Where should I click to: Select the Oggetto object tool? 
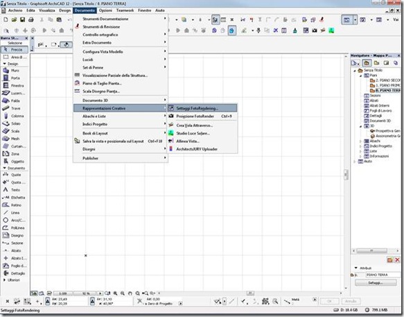[x=15, y=162]
